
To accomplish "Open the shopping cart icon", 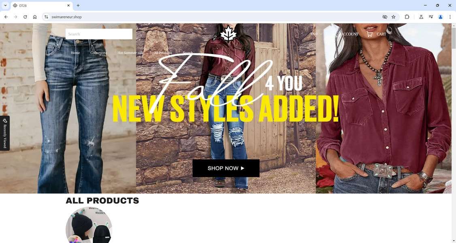I will [369, 34].
